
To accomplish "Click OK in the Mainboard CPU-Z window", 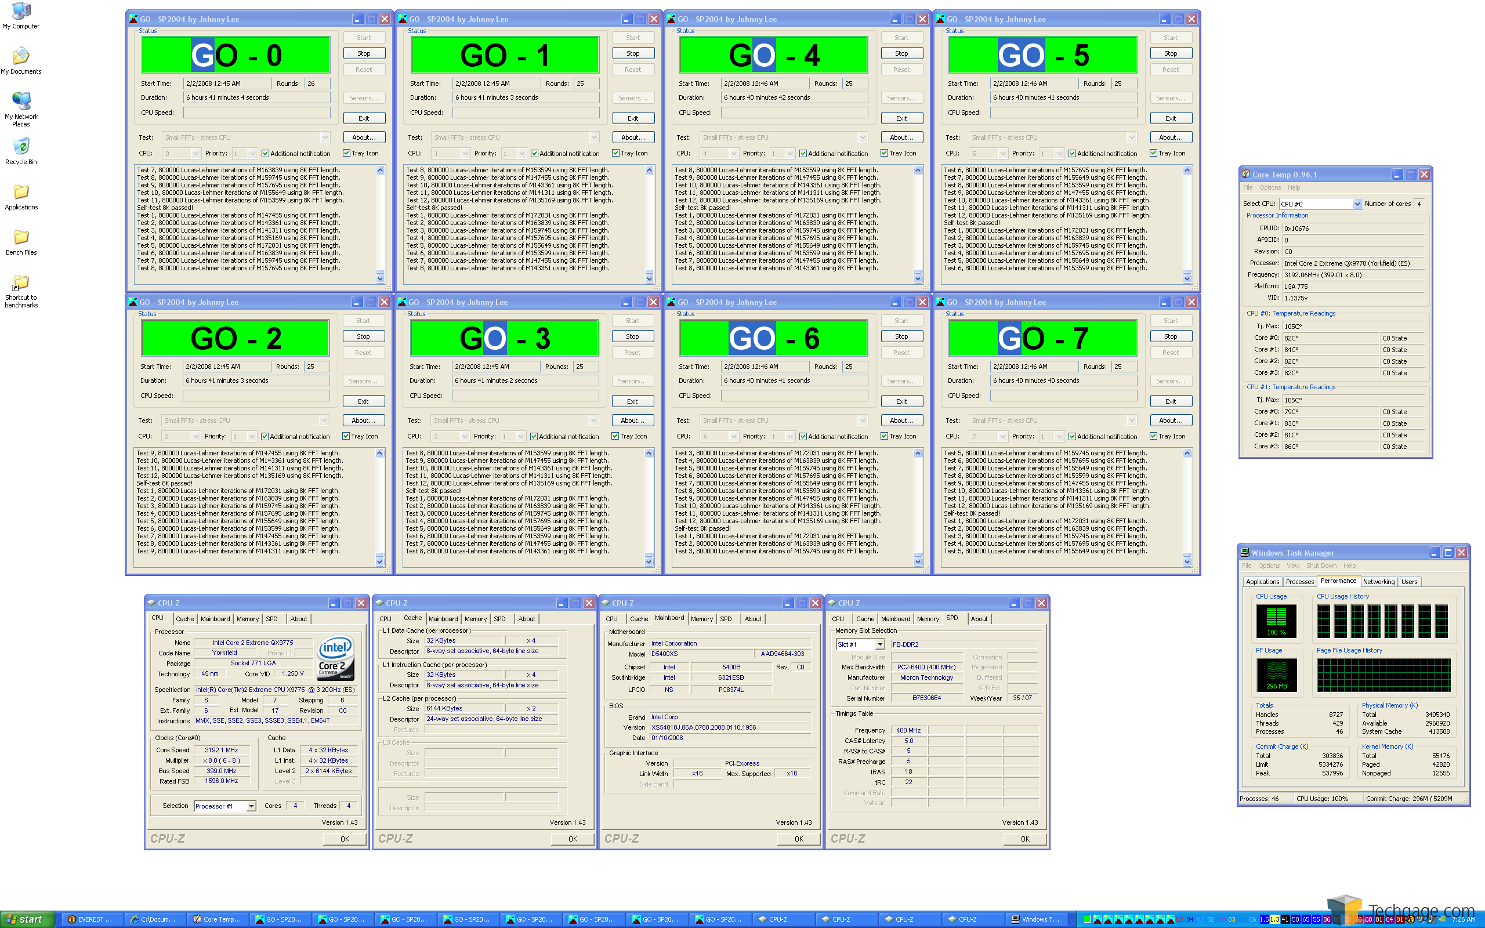I will point(799,839).
